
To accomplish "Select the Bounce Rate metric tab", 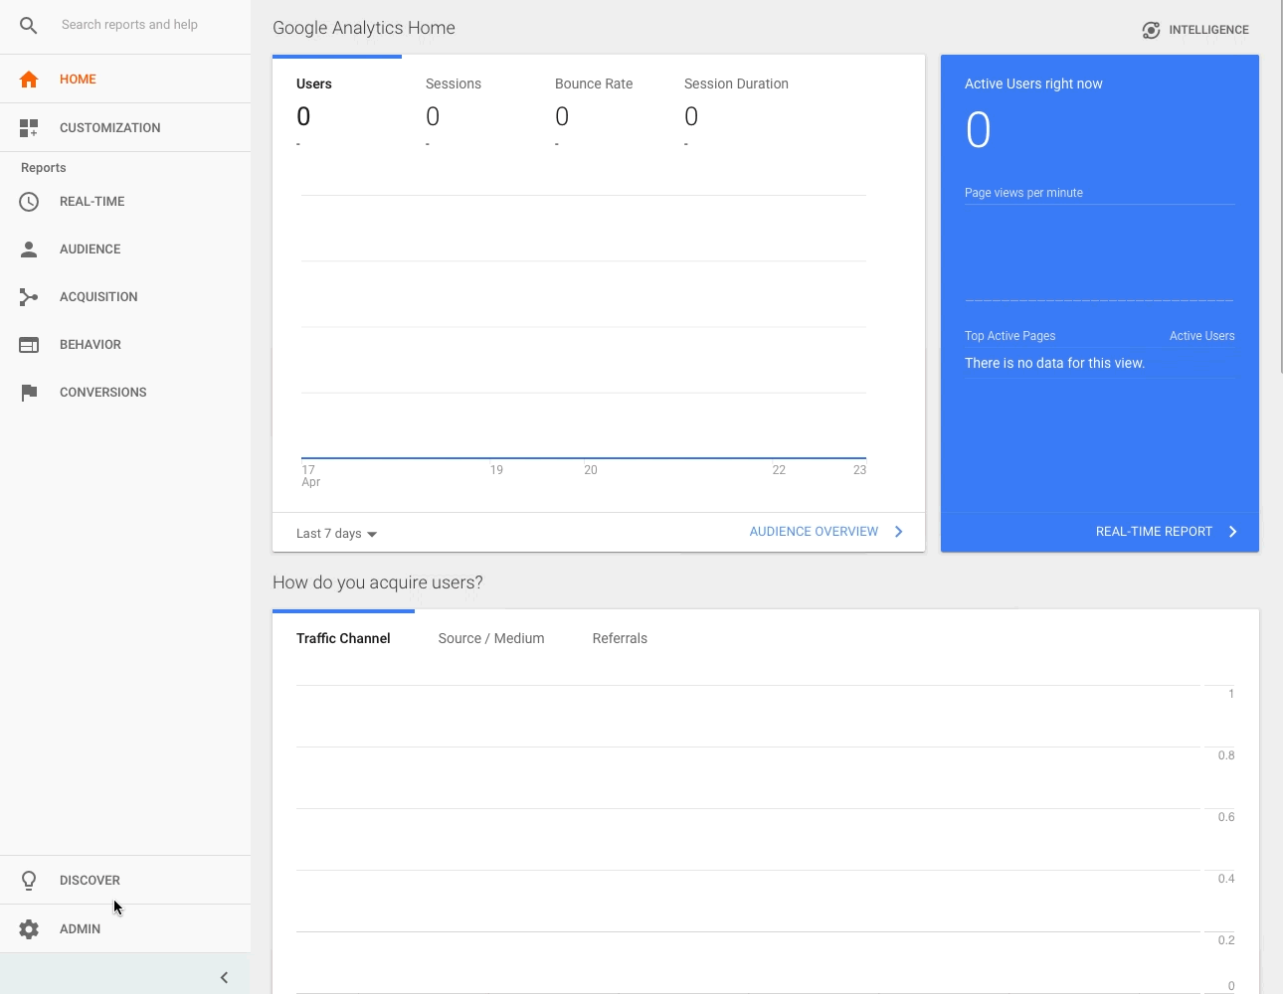I will pos(594,84).
